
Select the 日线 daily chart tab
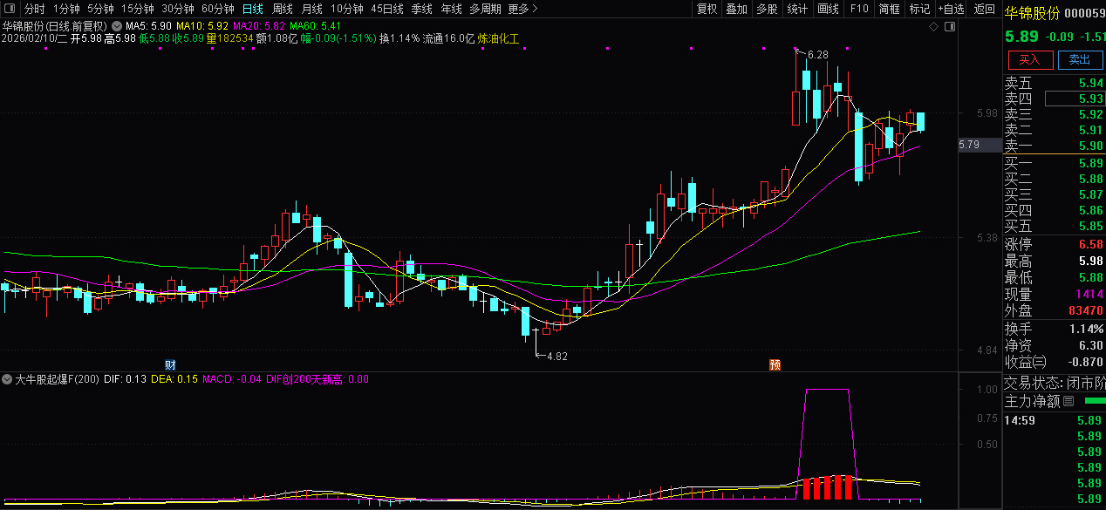(252, 9)
